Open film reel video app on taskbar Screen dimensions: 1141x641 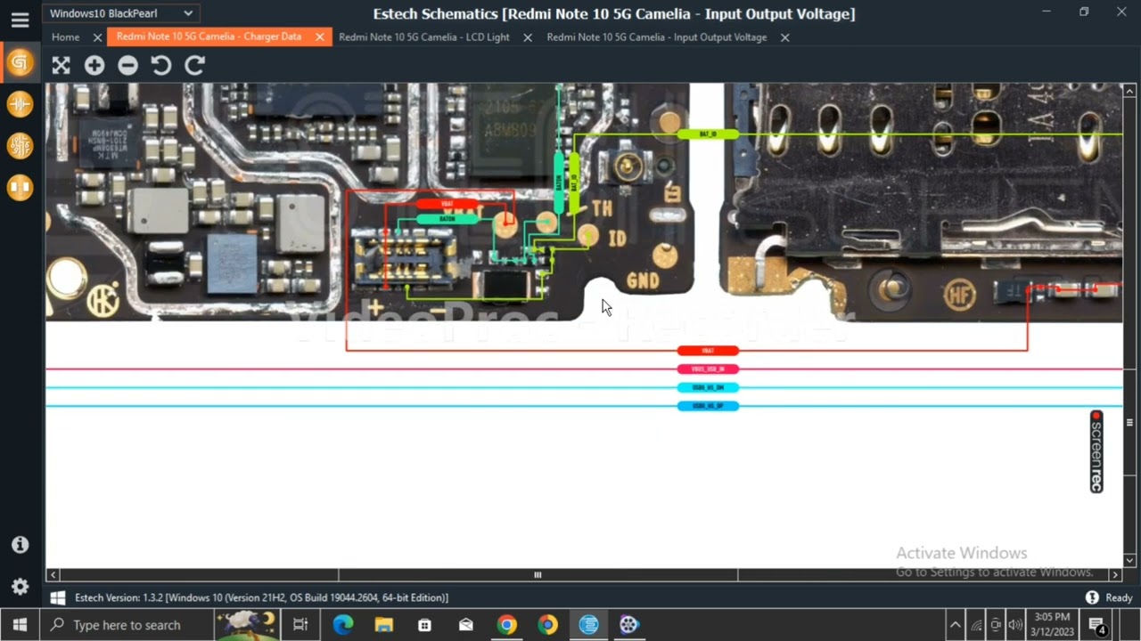click(629, 625)
